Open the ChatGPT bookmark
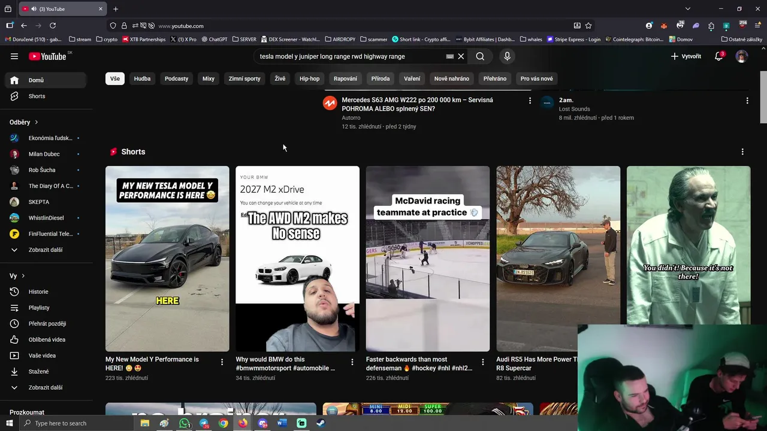 coord(215,40)
